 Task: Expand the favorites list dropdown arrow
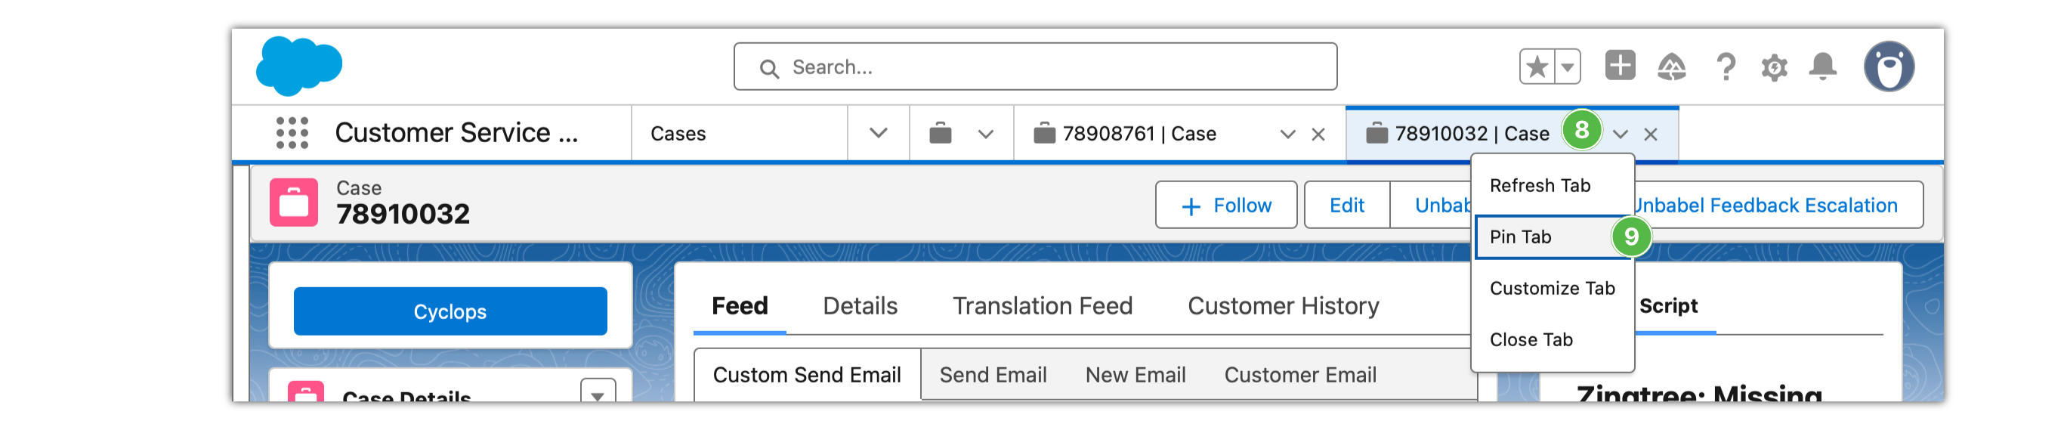tap(1567, 67)
